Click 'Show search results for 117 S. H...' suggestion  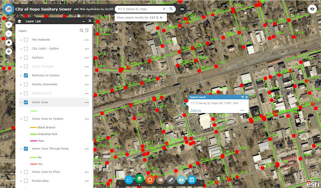pos(140,17)
